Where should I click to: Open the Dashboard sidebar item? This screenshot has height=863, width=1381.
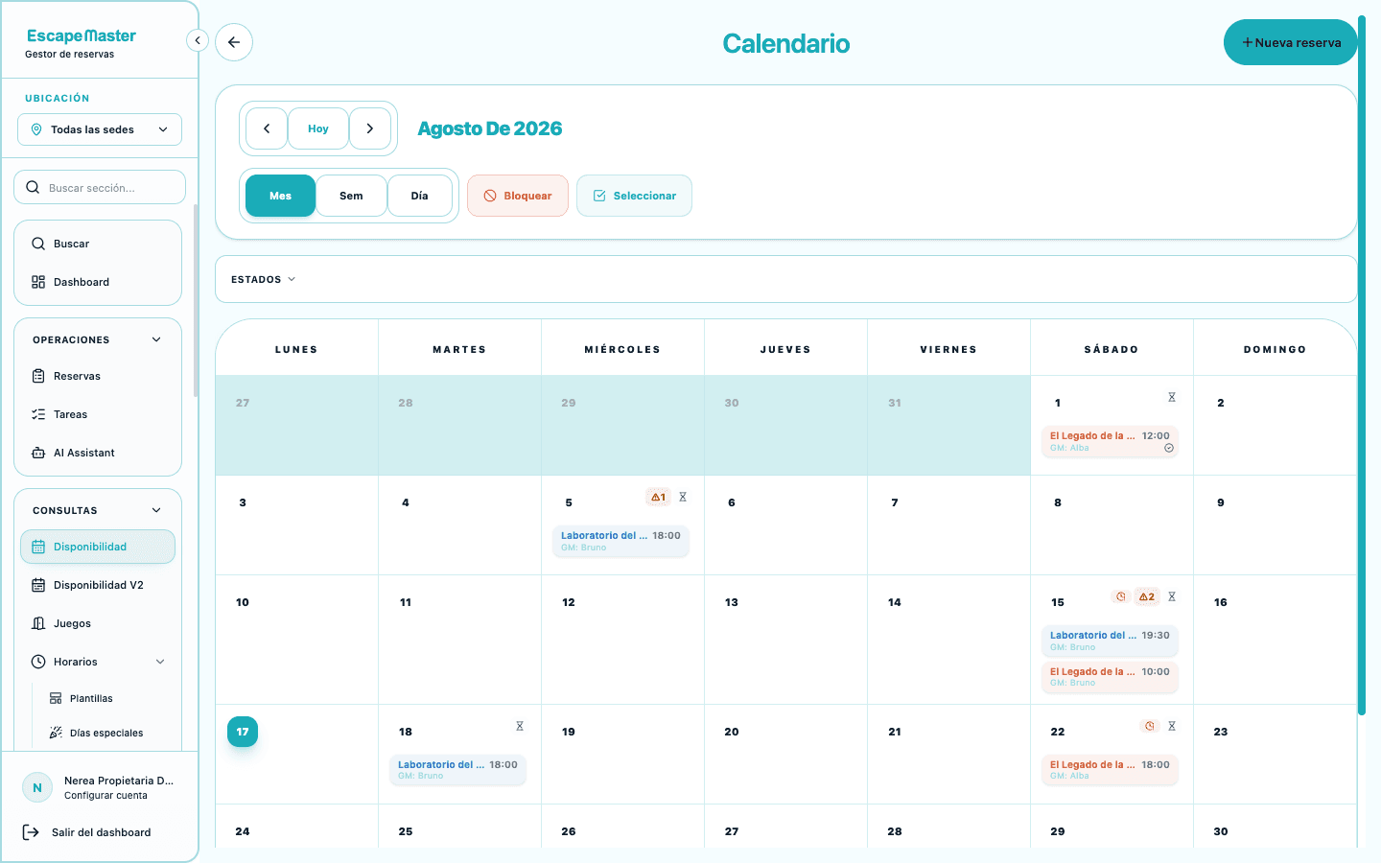click(x=98, y=282)
